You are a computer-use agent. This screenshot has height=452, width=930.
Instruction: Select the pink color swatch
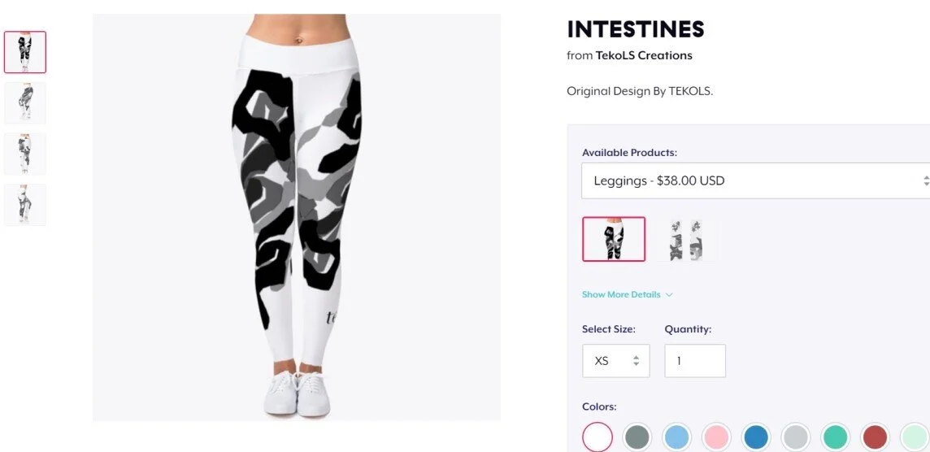(x=716, y=437)
